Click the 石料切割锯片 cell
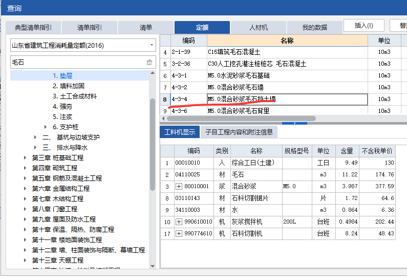The height and width of the screenshot is (280, 407). [256, 198]
